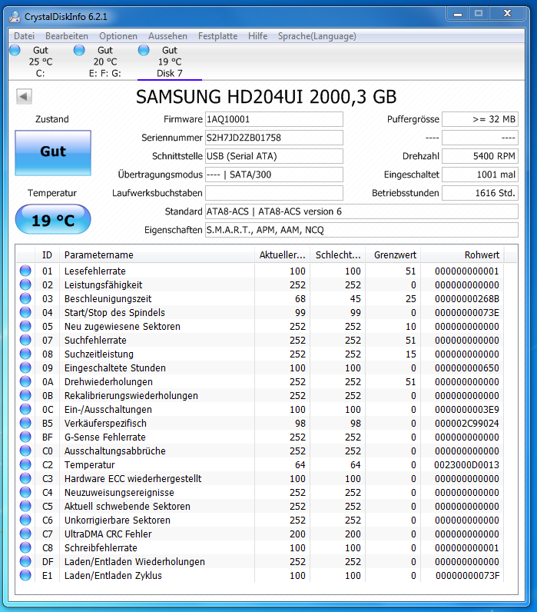Click the disk model title SAMSUNG HD204UI
The height and width of the screenshot is (612, 537).
266,97
